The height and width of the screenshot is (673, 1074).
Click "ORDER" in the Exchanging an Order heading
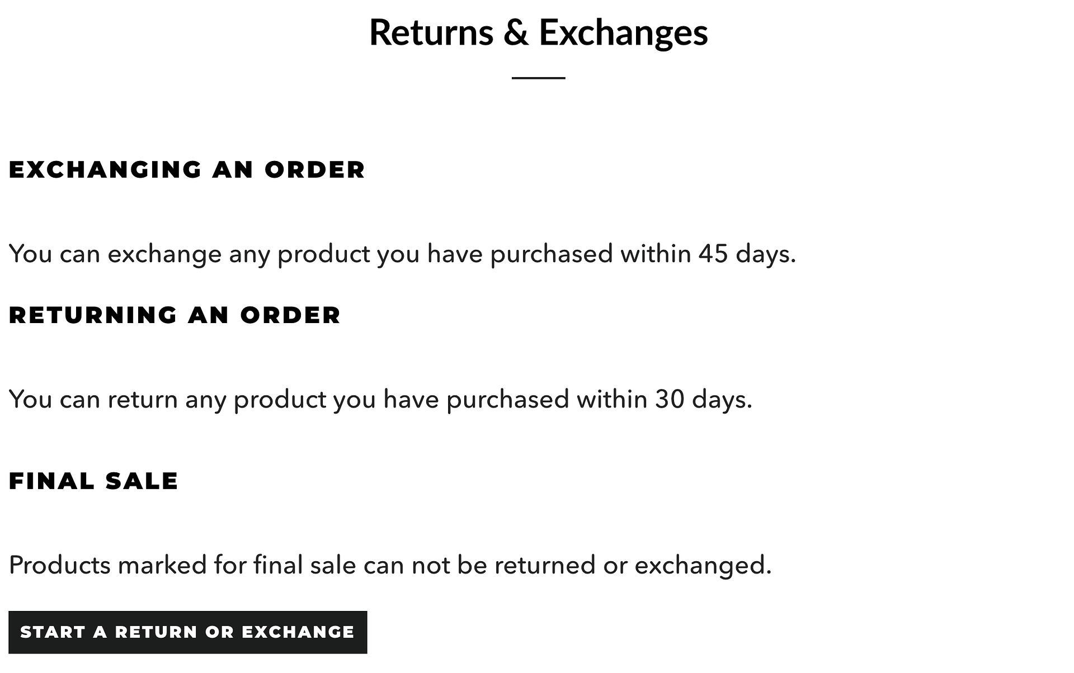315,170
